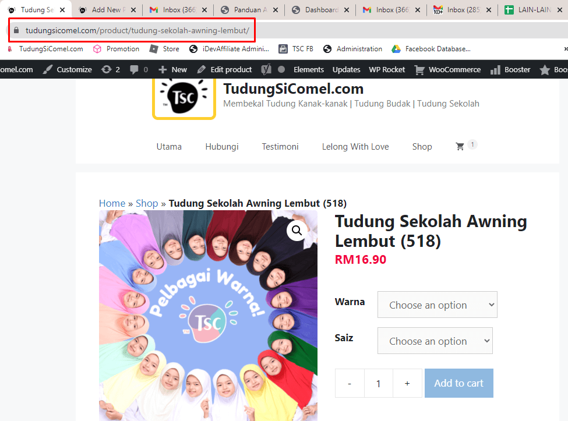Click the quantity input field
568x421 pixels.
tap(379, 383)
